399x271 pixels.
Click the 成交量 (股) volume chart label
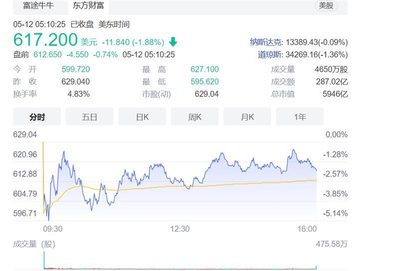pos(34,244)
